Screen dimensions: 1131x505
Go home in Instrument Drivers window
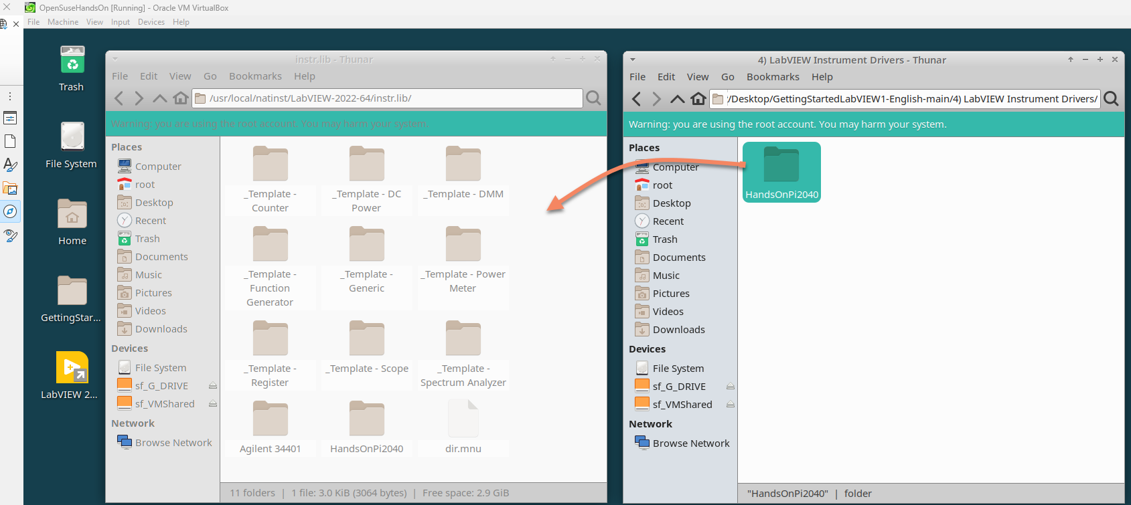click(698, 99)
